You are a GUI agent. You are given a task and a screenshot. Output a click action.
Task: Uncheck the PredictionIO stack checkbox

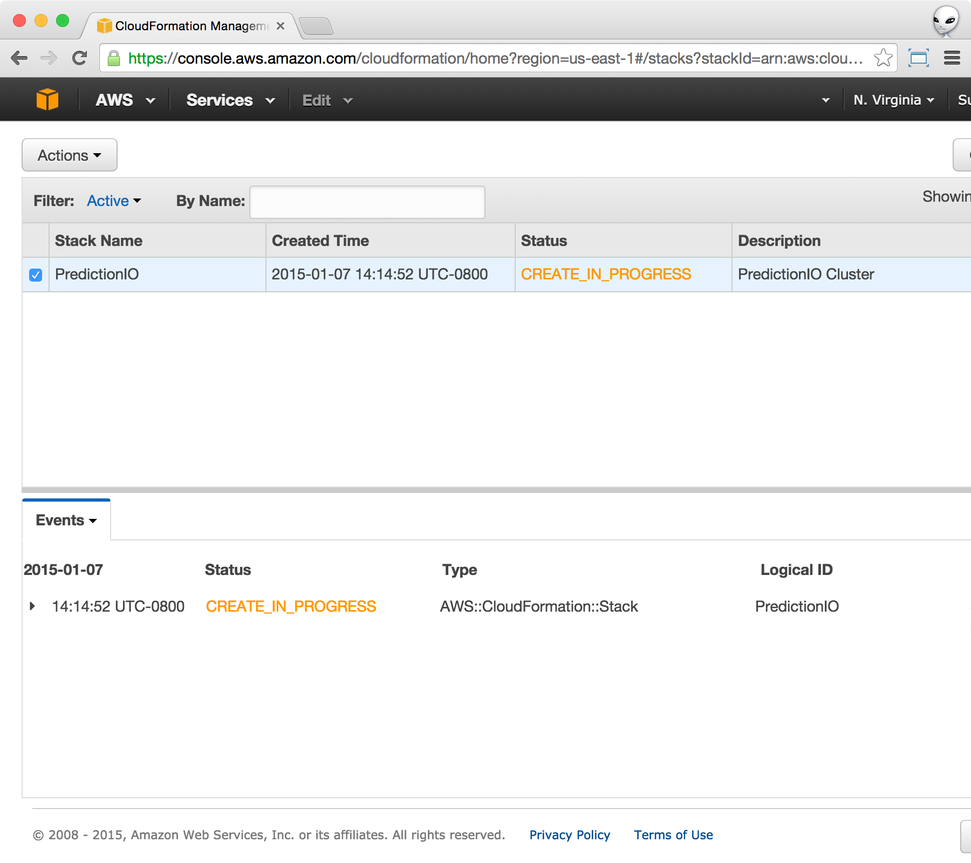coord(36,275)
